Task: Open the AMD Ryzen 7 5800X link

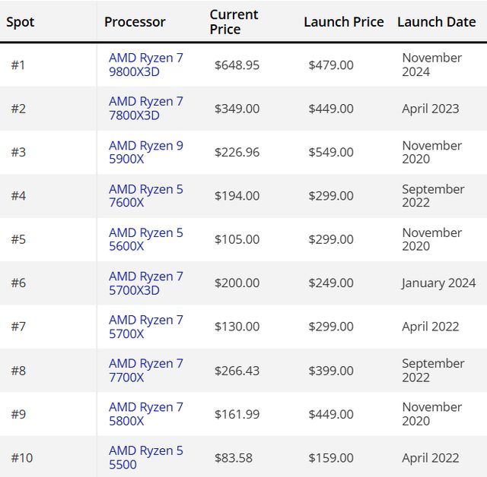Action: (x=145, y=414)
